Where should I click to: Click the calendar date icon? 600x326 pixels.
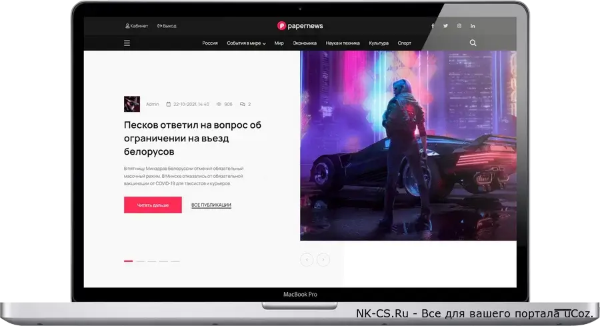pos(169,104)
